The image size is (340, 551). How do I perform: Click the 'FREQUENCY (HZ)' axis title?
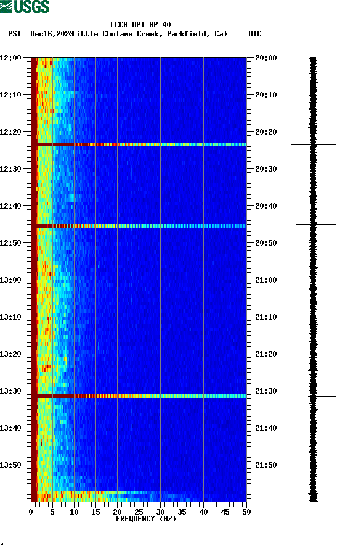pos(146,519)
